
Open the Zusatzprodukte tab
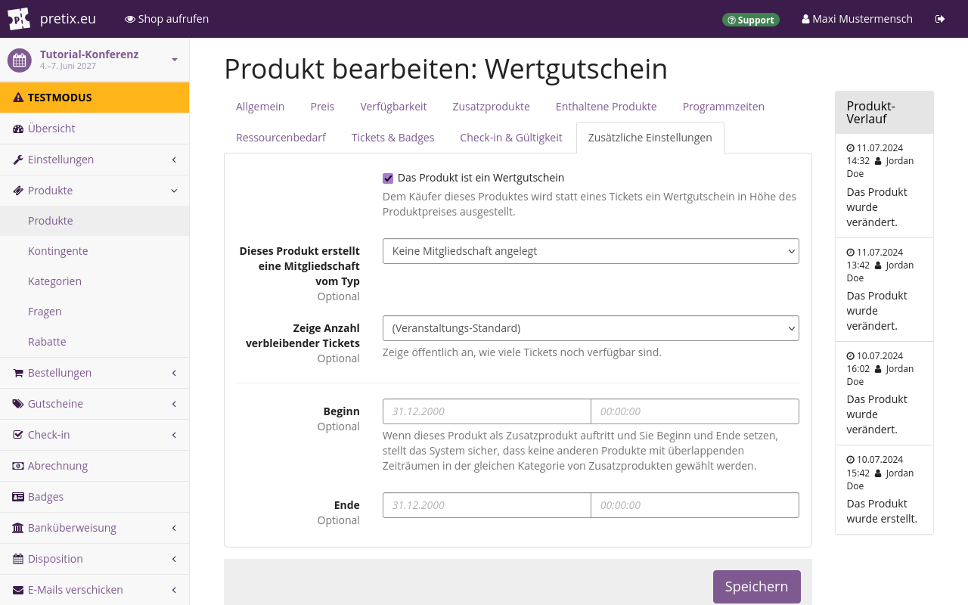491,107
